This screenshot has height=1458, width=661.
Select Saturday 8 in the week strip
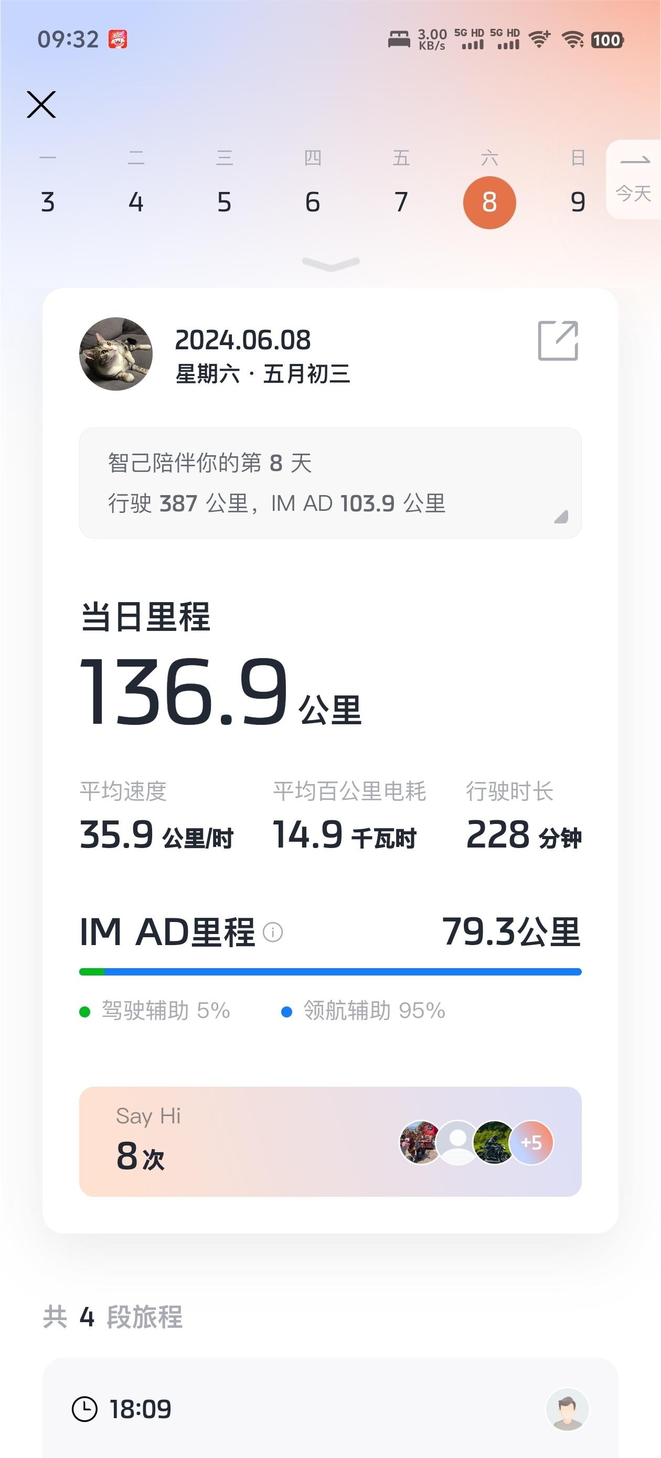coord(489,202)
